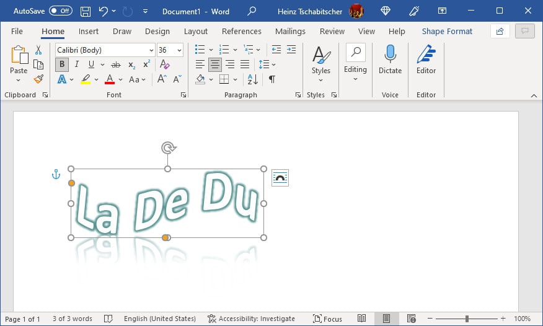Open numbering list dropdown arrow
This screenshot has width=543, height=326.
pos(235,50)
